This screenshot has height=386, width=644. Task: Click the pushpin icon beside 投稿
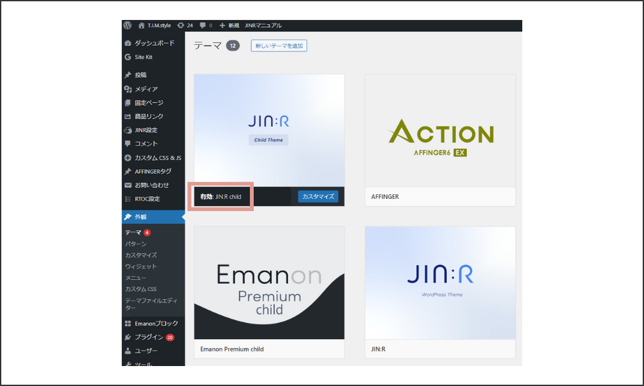[128, 75]
